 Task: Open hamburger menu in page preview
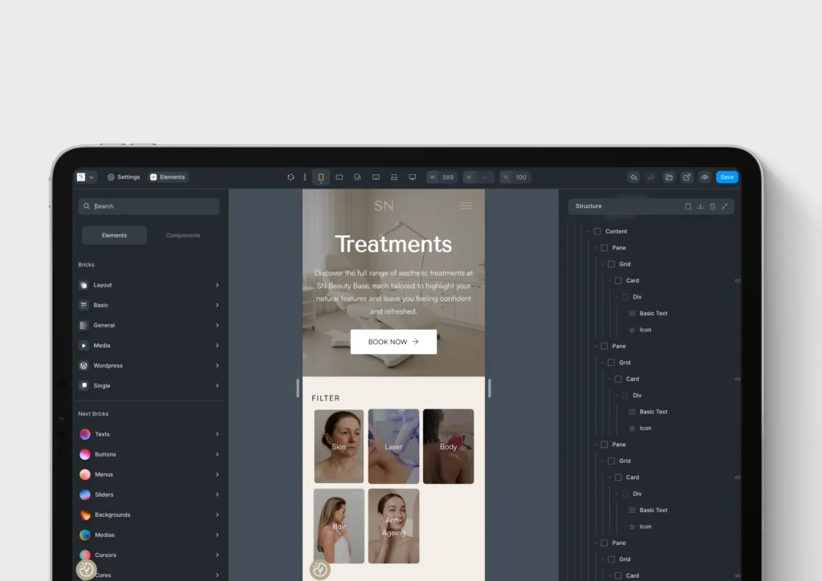pyautogui.click(x=466, y=206)
